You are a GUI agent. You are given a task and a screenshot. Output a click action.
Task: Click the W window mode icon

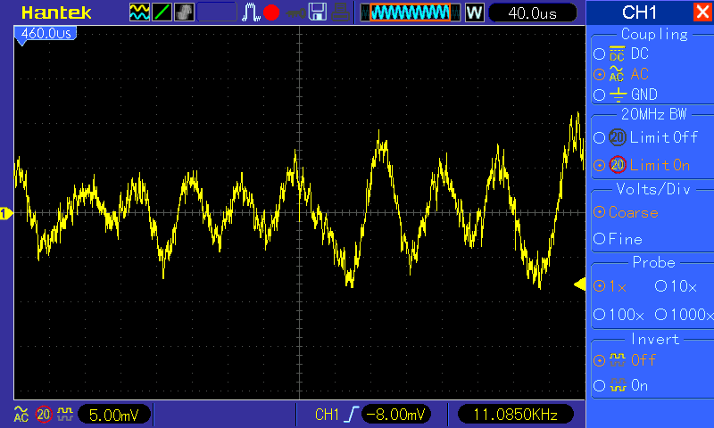[x=475, y=12]
